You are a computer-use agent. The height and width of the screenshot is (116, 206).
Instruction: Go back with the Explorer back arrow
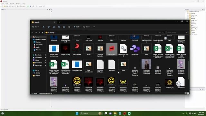pyautogui.click(x=32, y=33)
